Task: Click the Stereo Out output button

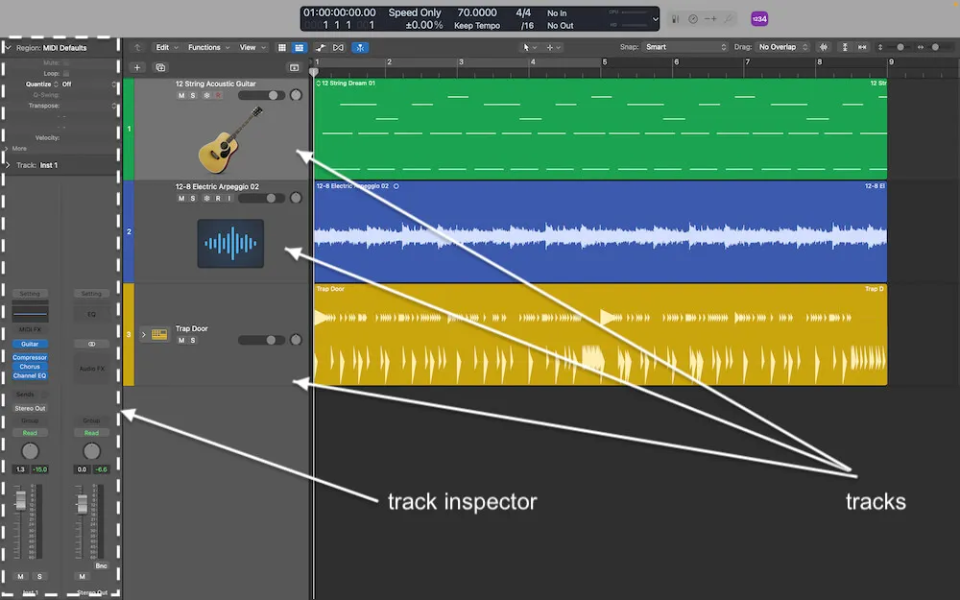Action: point(30,407)
